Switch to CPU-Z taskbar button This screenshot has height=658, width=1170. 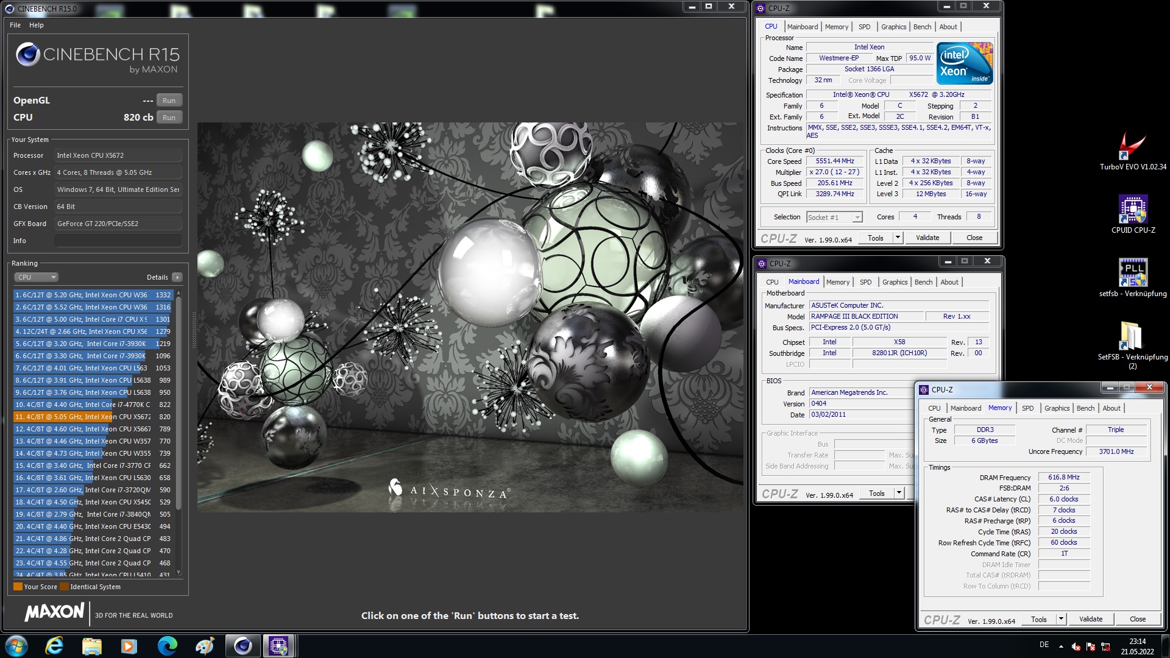(x=279, y=646)
